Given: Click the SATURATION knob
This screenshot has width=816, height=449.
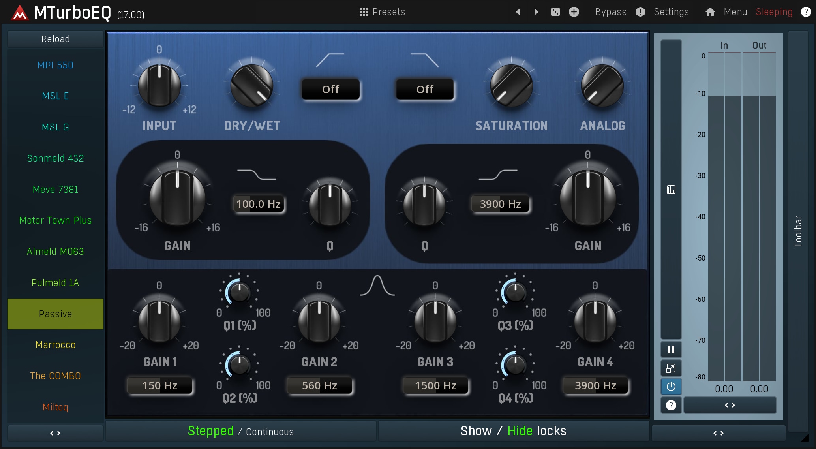Looking at the screenshot, I should click(511, 86).
